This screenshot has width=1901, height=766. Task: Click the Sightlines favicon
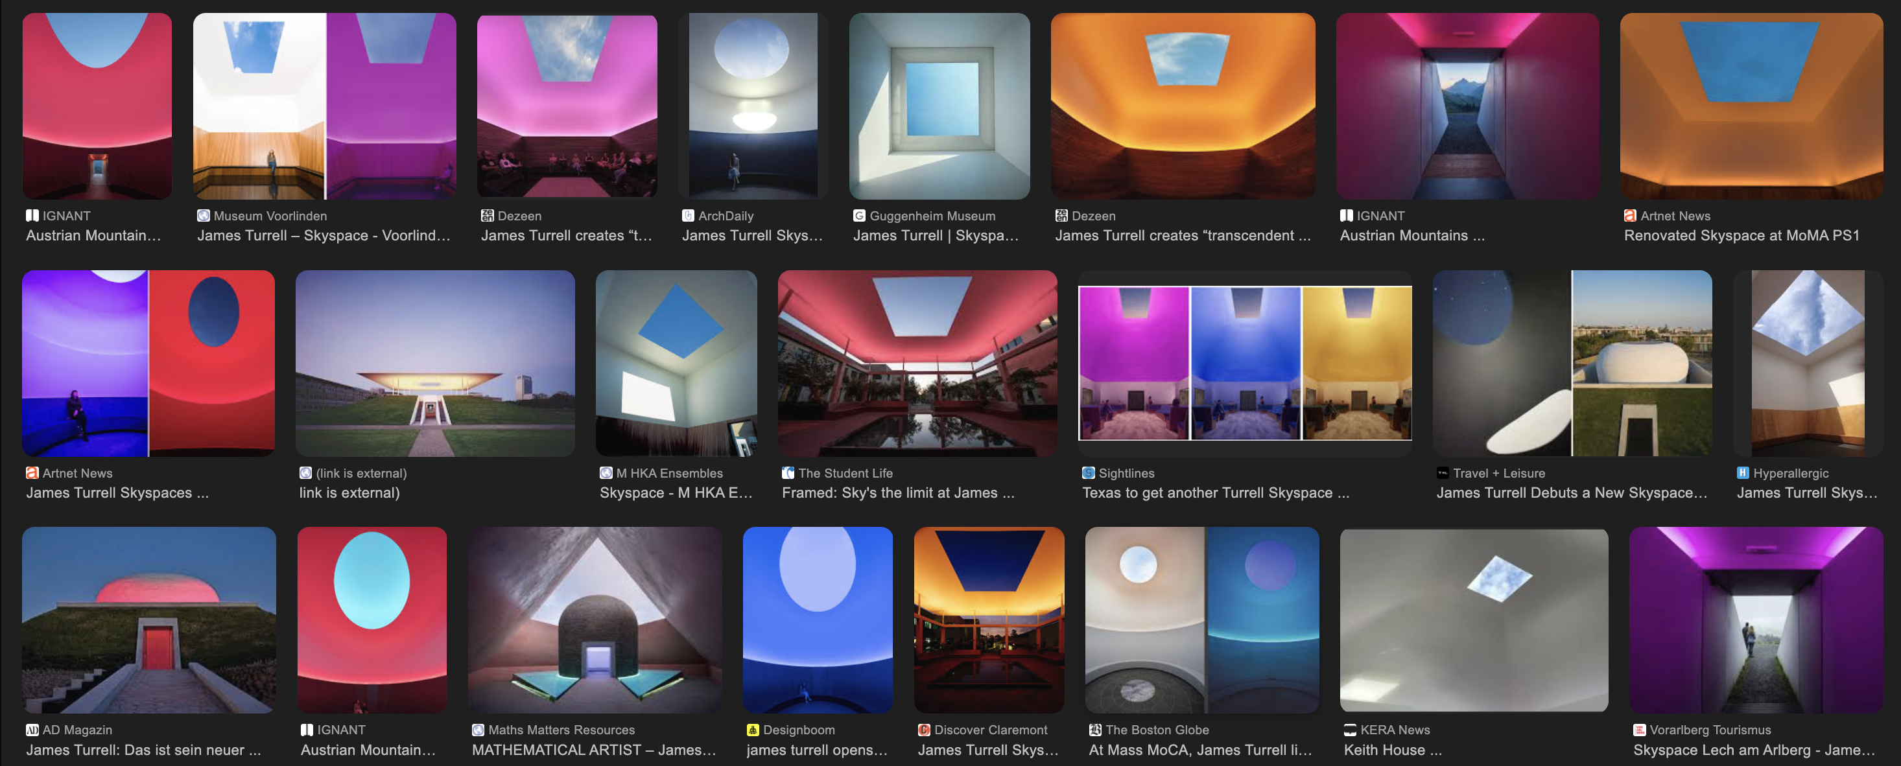tap(1089, 473)
